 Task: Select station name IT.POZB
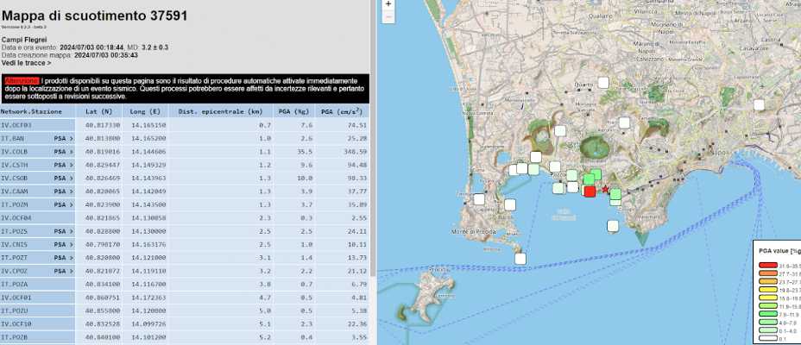point(13,337)
